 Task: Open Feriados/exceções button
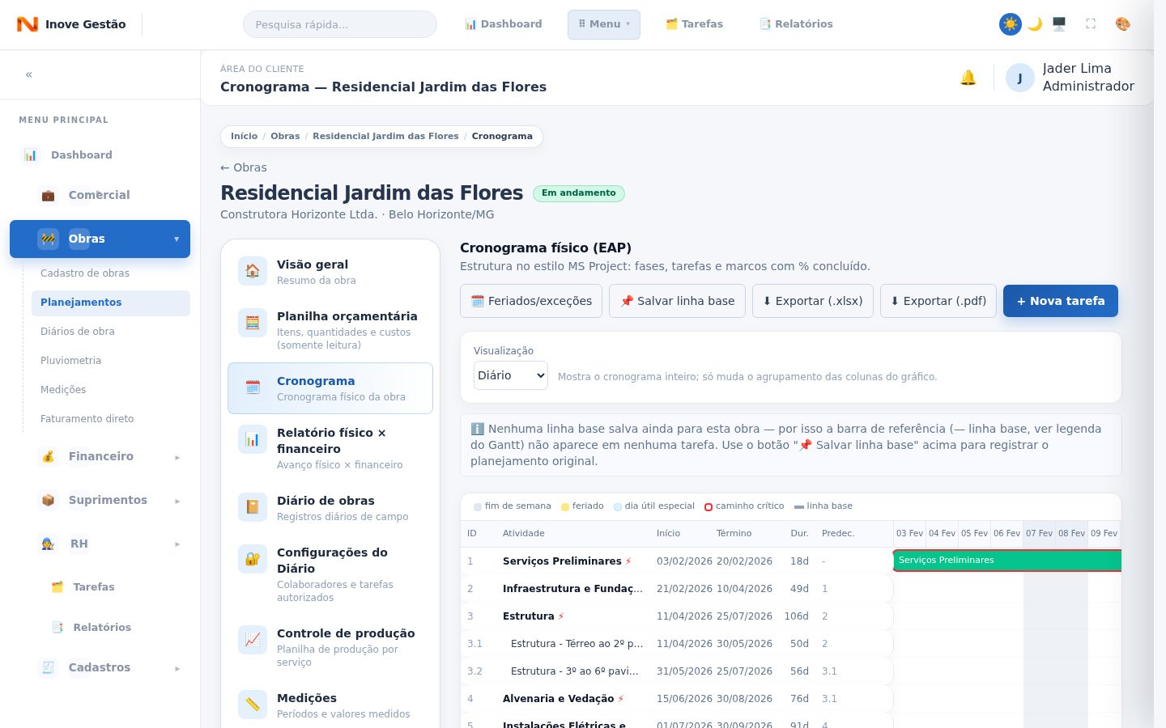[x=531, y=301]
